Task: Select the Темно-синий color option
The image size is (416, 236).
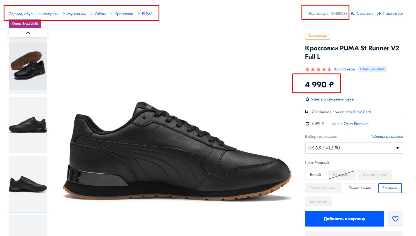Action: click(x=360, y=188)
